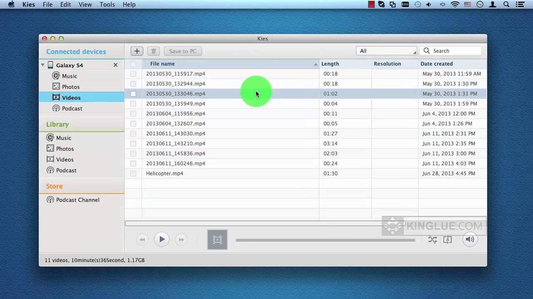Click the add file plus button
The width and height of the screenshot is (533, 299).
pos(137,51)
